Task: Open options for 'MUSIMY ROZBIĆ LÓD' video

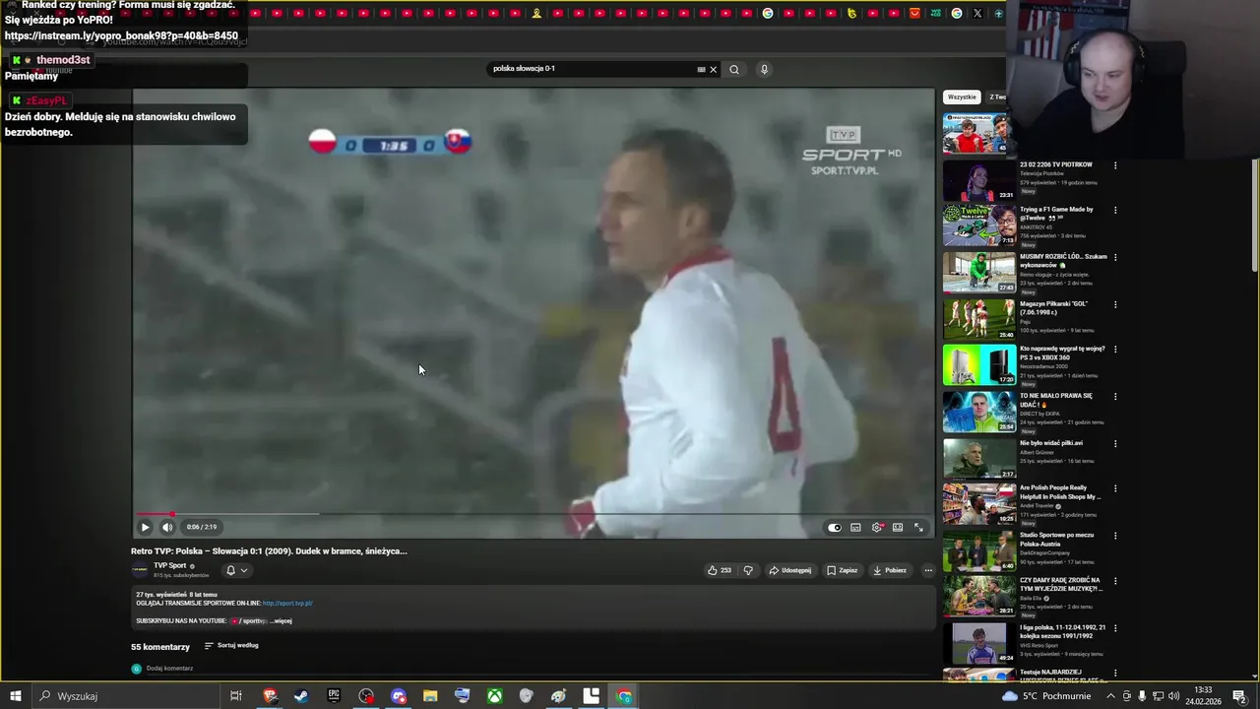Action: click(x=1115, y=258)
